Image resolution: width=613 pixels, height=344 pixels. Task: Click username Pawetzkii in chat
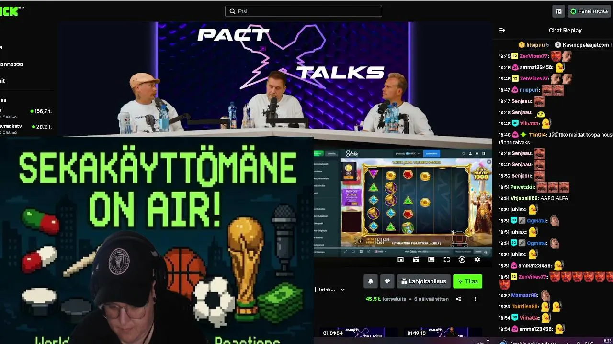coord(522,187)
